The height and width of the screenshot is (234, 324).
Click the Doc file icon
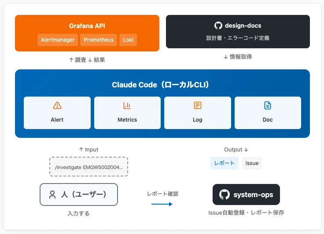coord(268,105)
